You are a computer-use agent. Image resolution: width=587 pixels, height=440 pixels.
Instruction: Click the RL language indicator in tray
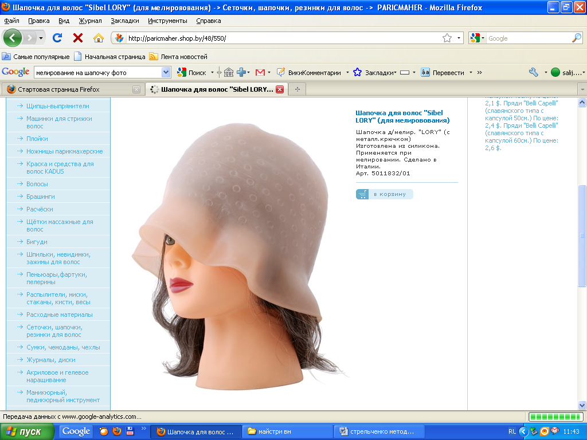point(512,431)
